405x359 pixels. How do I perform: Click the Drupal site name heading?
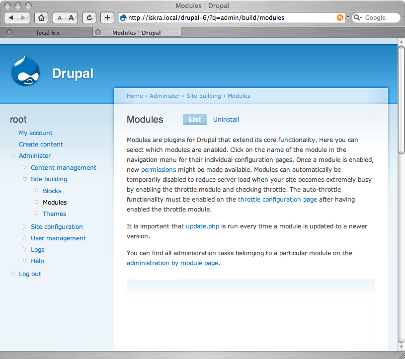click(73, 73)
